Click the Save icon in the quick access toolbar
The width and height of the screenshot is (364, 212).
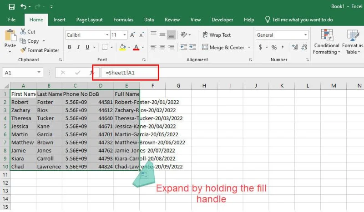12,7
